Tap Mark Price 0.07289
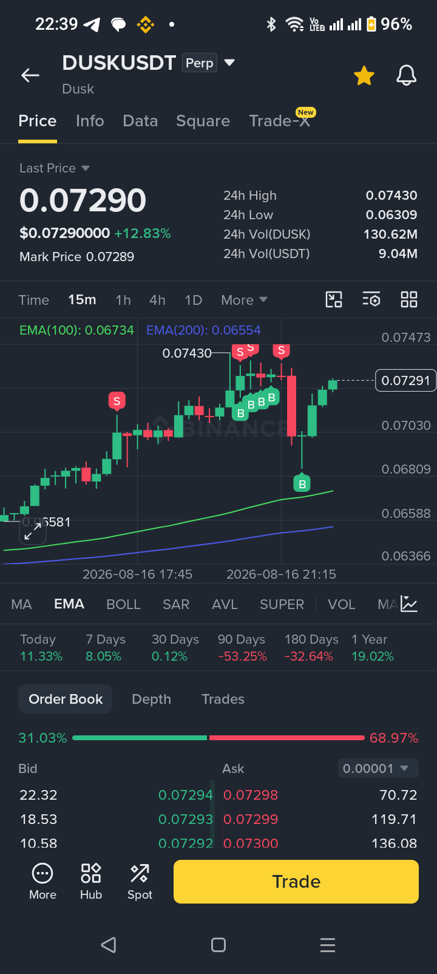Viewport: 437px width, 974px height. coord(76,257)
